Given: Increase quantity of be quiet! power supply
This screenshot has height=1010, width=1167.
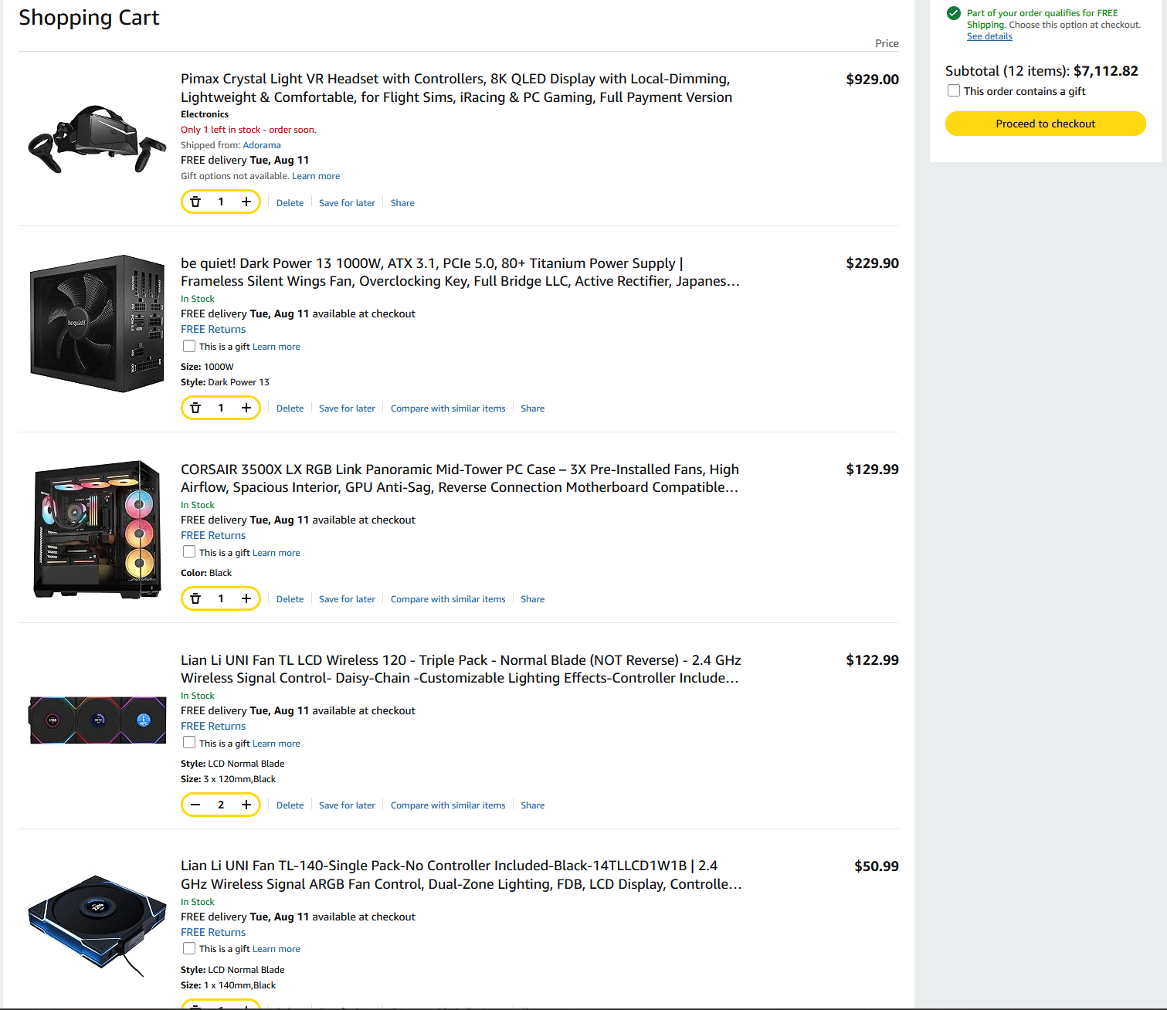Looking at the screenshot, I should point(246,408).
